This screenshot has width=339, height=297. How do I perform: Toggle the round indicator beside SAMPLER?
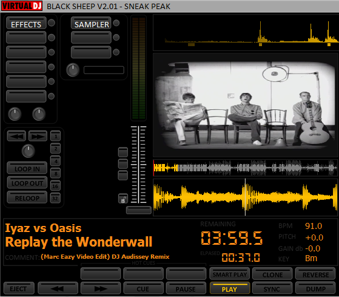click(x=116, y=22)
